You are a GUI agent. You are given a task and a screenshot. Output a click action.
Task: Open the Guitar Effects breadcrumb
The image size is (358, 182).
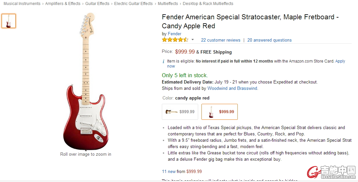coord(97,4)
